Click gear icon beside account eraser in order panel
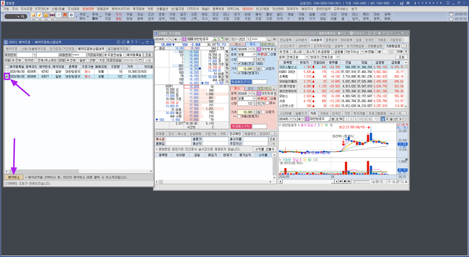The image size is (469, 257). [274, 39]
